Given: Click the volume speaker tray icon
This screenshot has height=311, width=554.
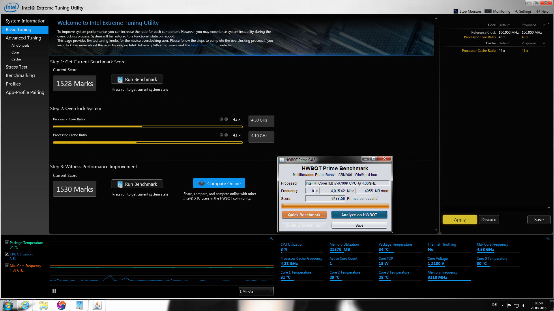Looking at the screenshot, I should [524, 306].
